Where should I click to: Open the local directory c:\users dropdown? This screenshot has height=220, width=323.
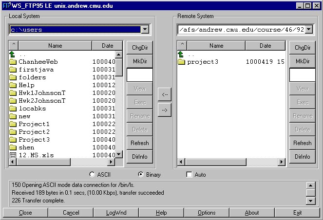[x=145, y=29]
